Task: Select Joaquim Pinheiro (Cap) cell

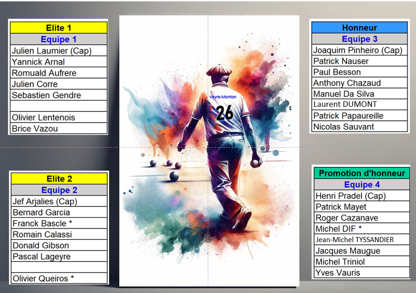Action: (x=360, y=50)
